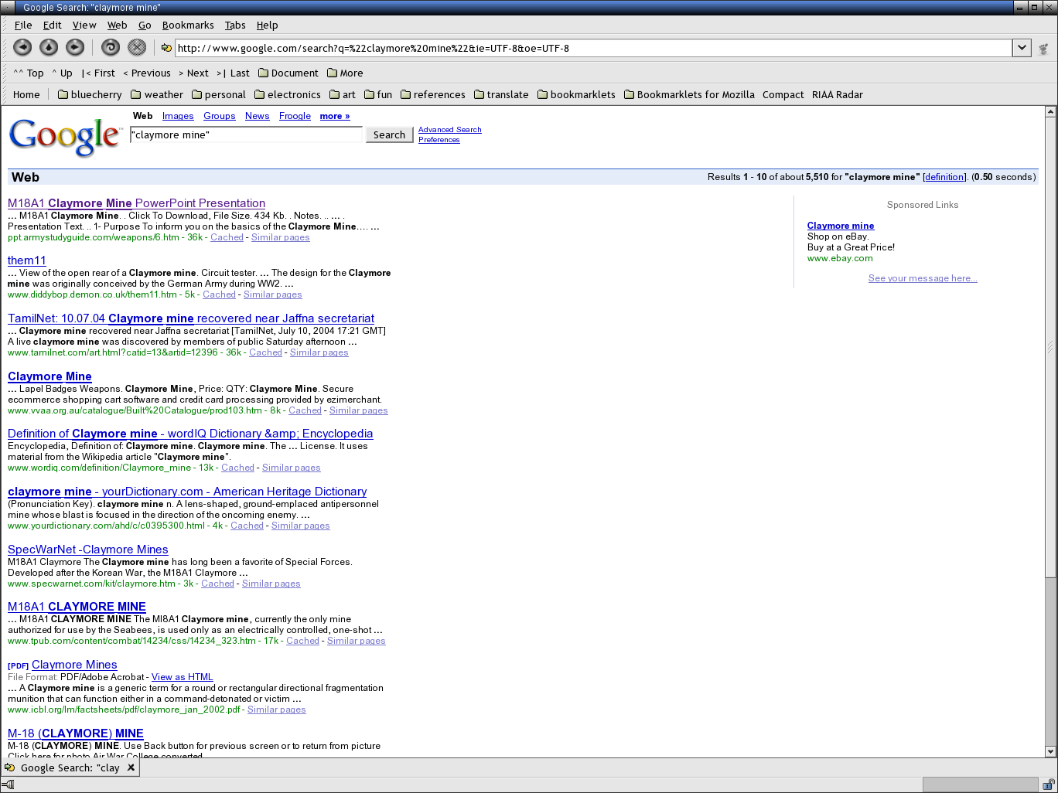Open the Web menu
This screenshot has width=1058, height=793.
pos(117,25)
